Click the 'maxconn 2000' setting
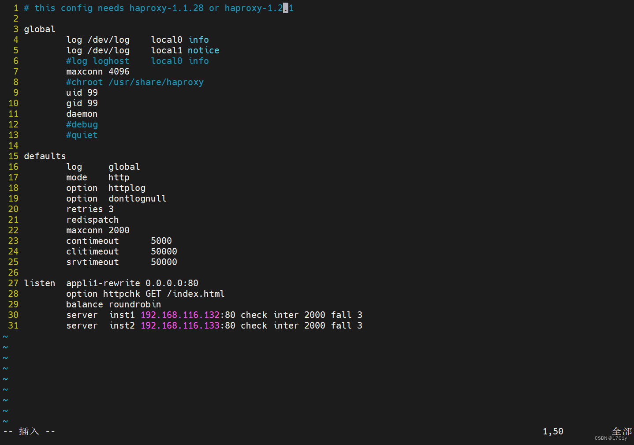 98,230
